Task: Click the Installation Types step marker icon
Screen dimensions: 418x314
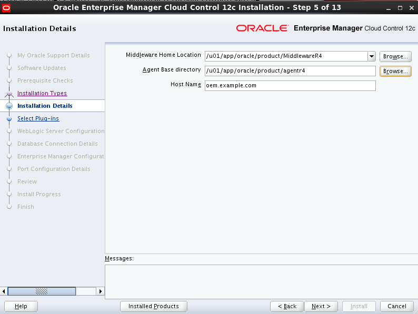Action: click(9, 94)
